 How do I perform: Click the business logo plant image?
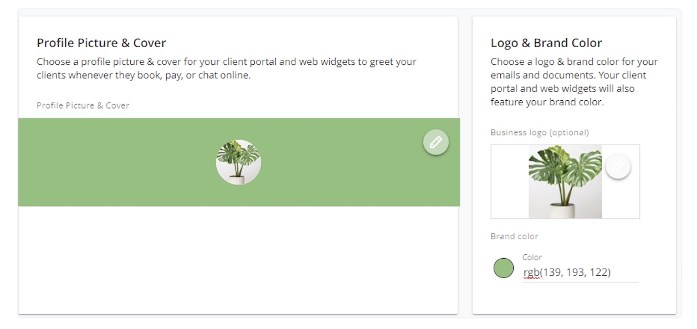coord(565,182)
